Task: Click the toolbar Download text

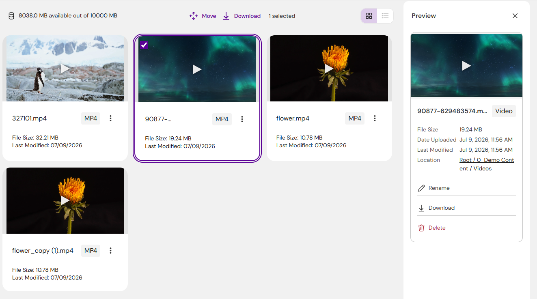Action: [x=247, y=16]
